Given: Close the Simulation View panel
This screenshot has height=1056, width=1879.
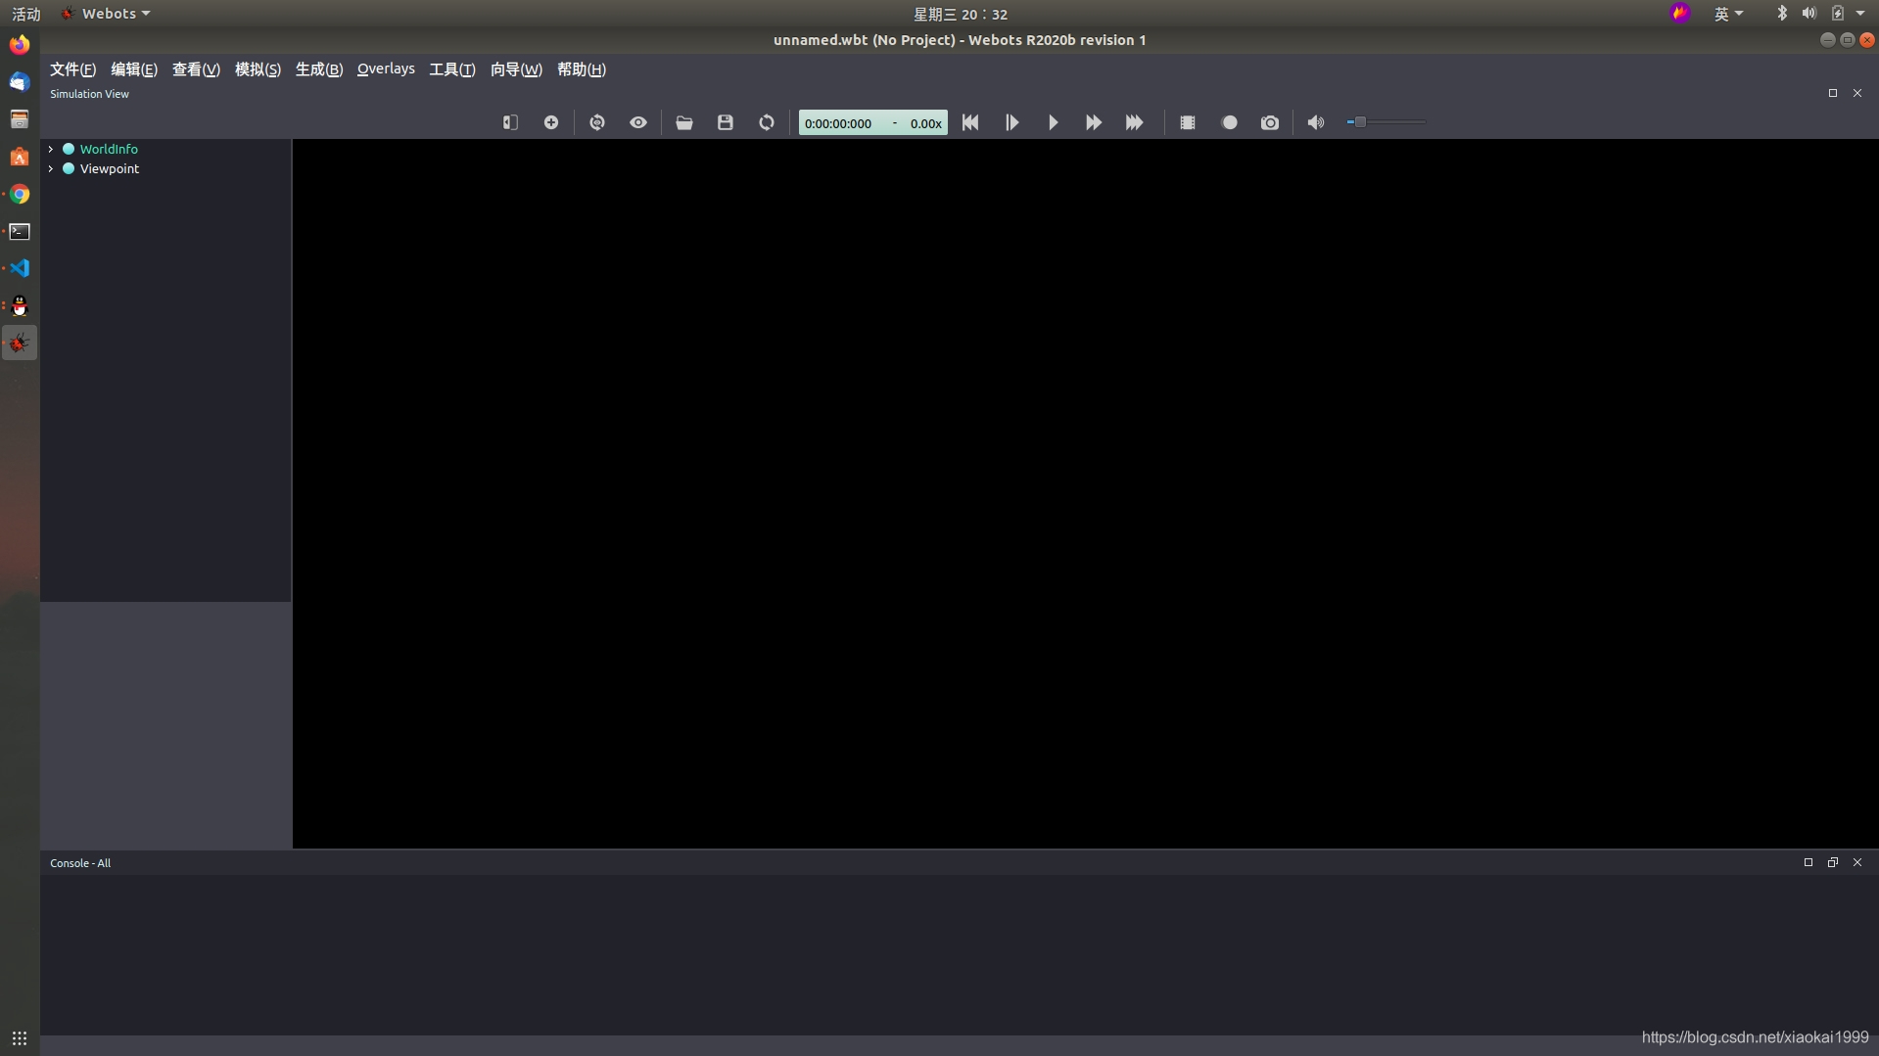Looking at the screenshot, I should [1857, 93].
